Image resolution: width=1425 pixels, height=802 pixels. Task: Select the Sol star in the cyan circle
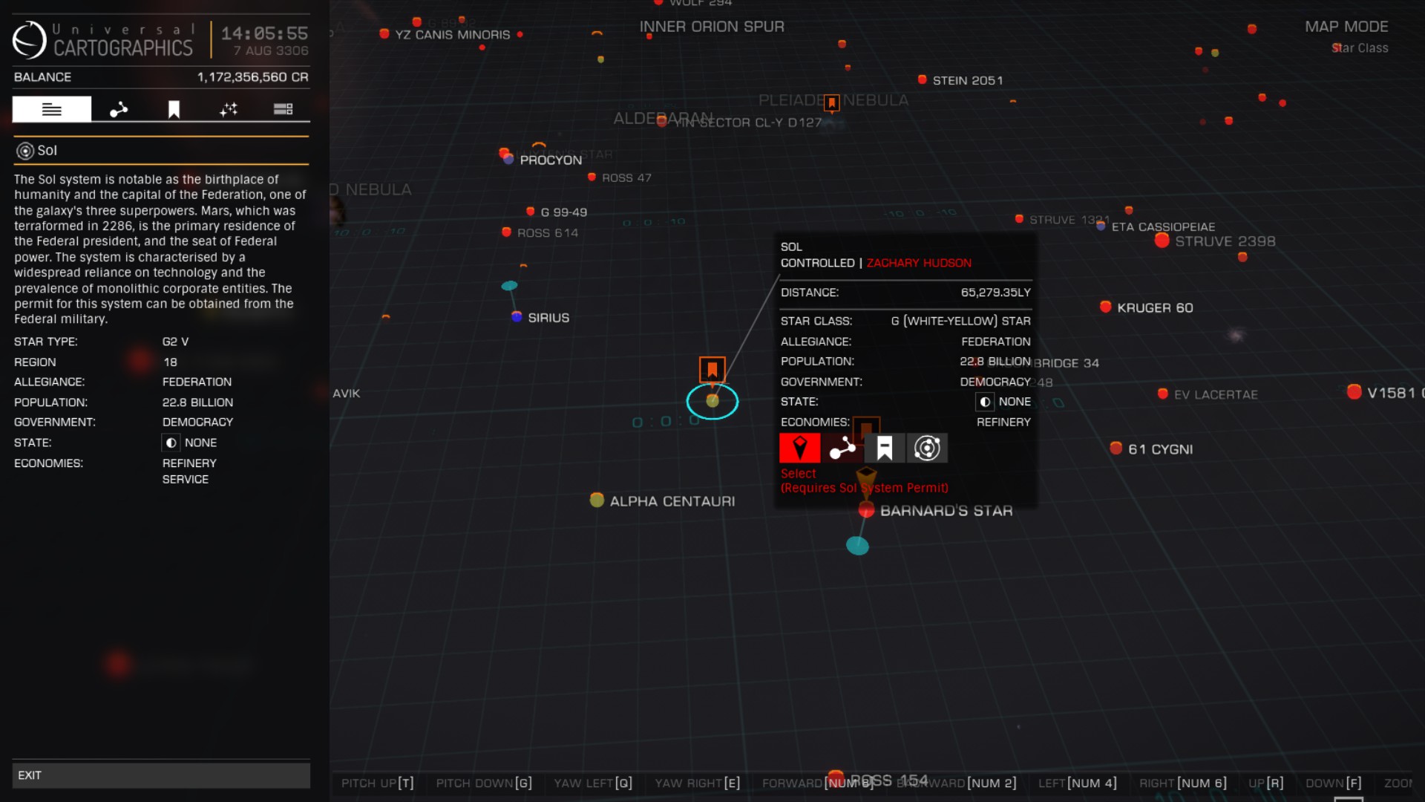click(712, 401)
